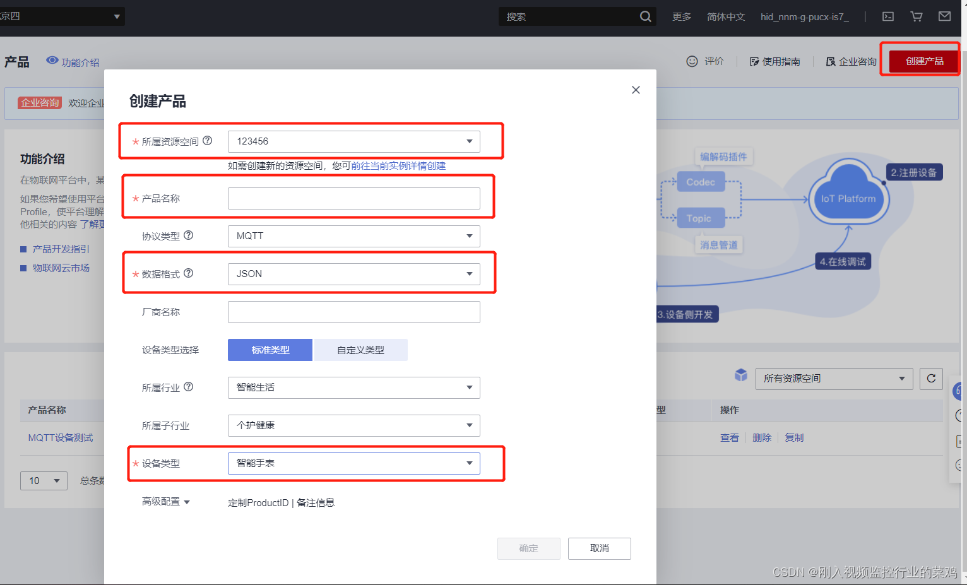Click 删除 for the MQTT设备测试 row
The image size is (967, 585).
(x=762, y=438)
